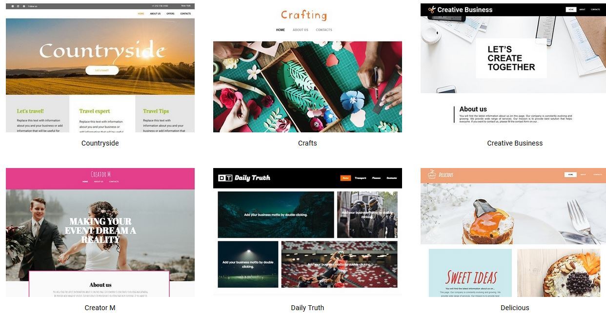Select the Creative Business template label
This screenshot has width=606, height=316.
(x=515, y=143)
